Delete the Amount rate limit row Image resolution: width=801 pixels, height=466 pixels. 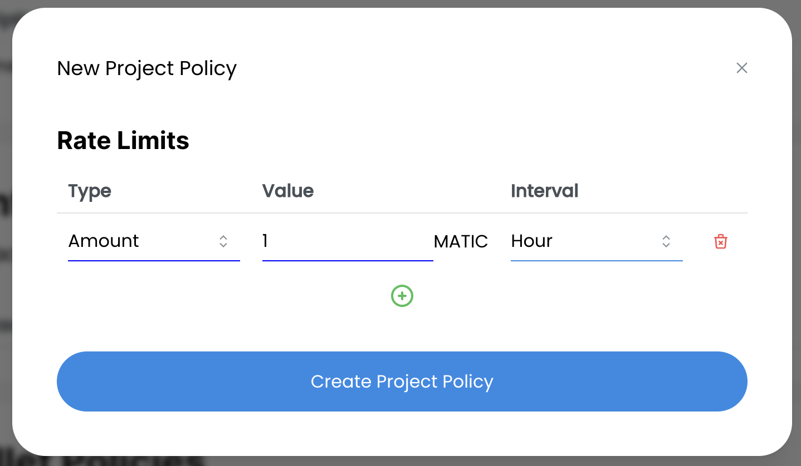tap(720, 241)
